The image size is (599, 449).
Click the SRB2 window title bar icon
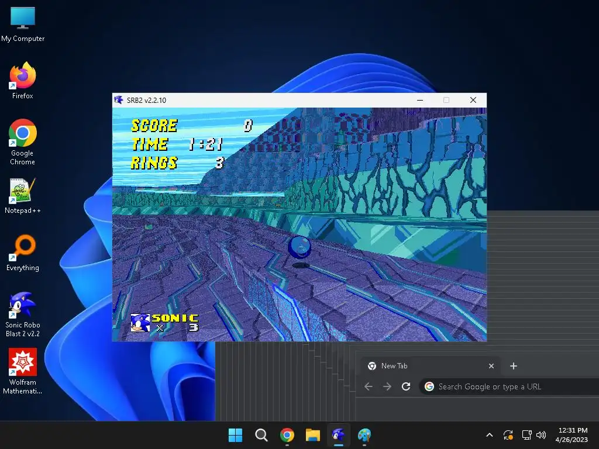(119, 100)
